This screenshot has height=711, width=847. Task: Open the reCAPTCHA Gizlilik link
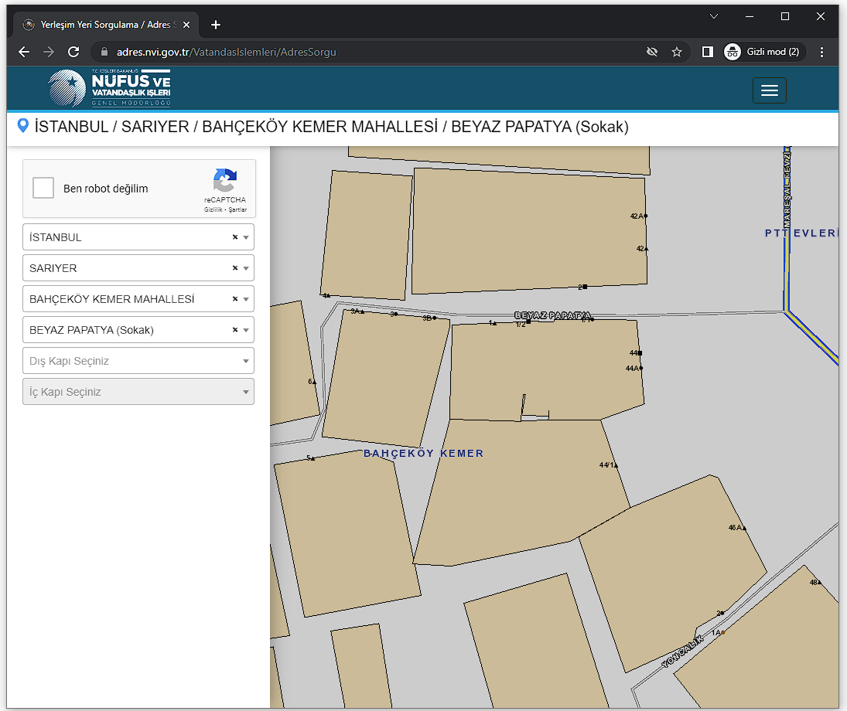(213, 209)
